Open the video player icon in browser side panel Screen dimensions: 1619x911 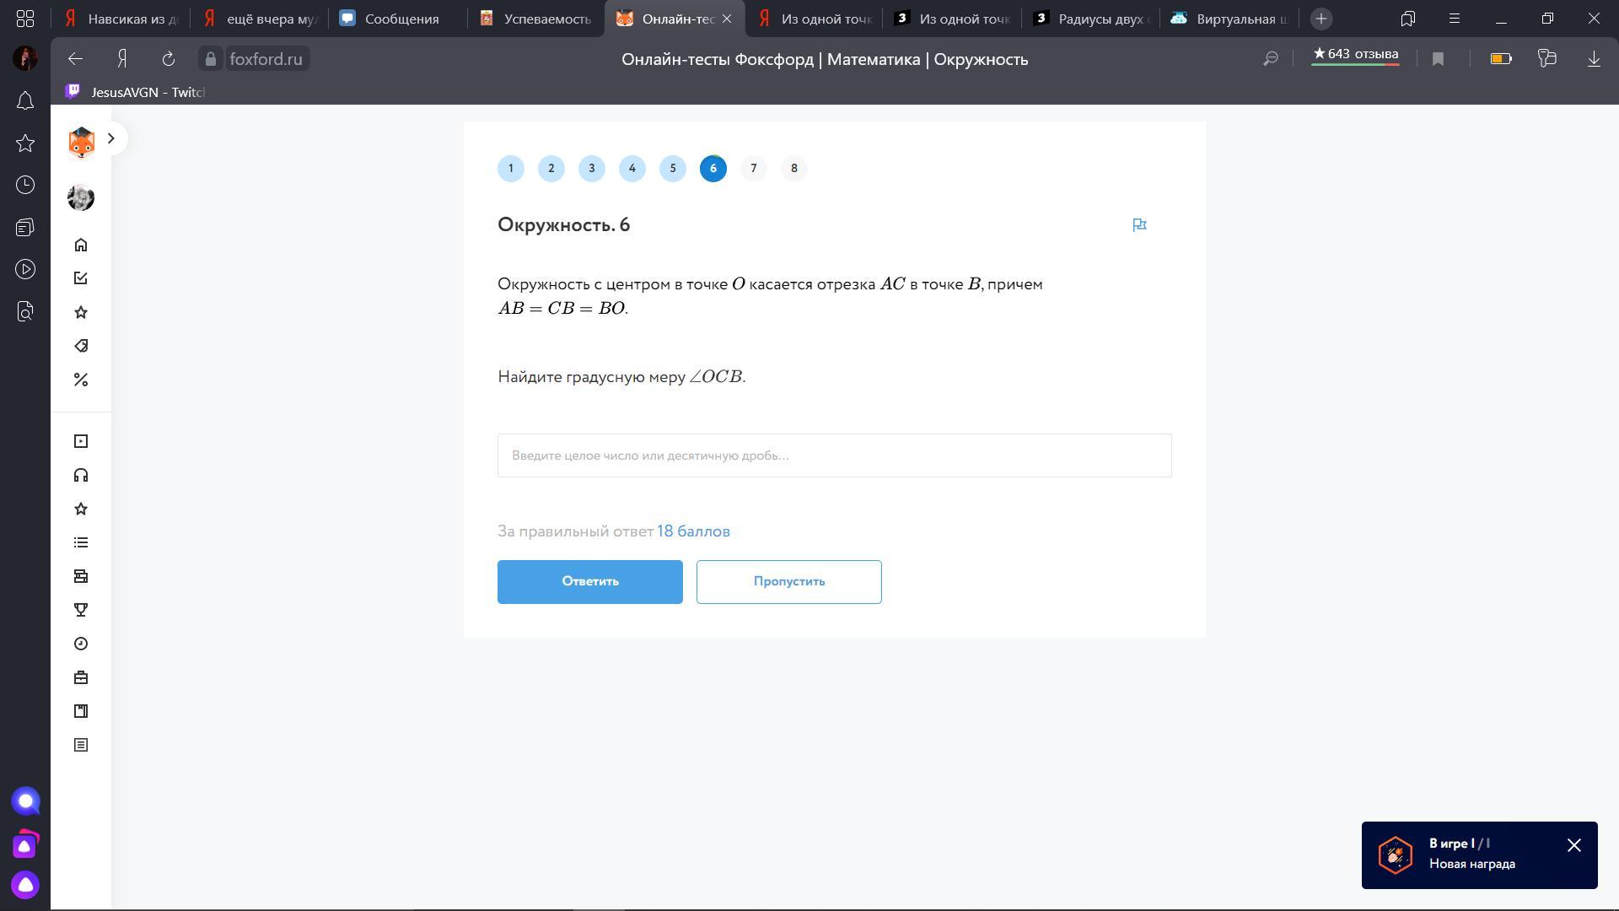pos(25,270)
